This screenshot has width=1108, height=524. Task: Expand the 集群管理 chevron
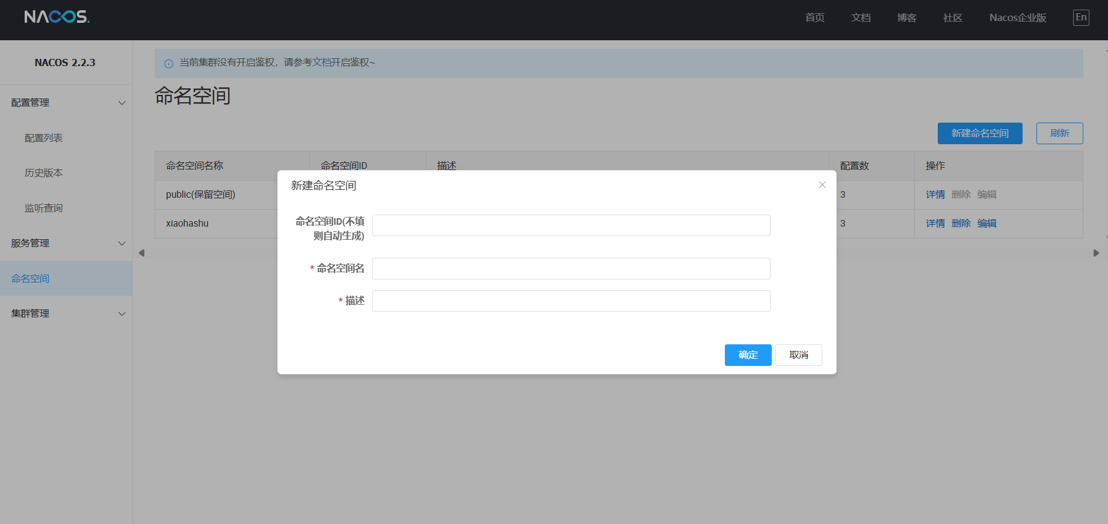[x=122, y=314]
